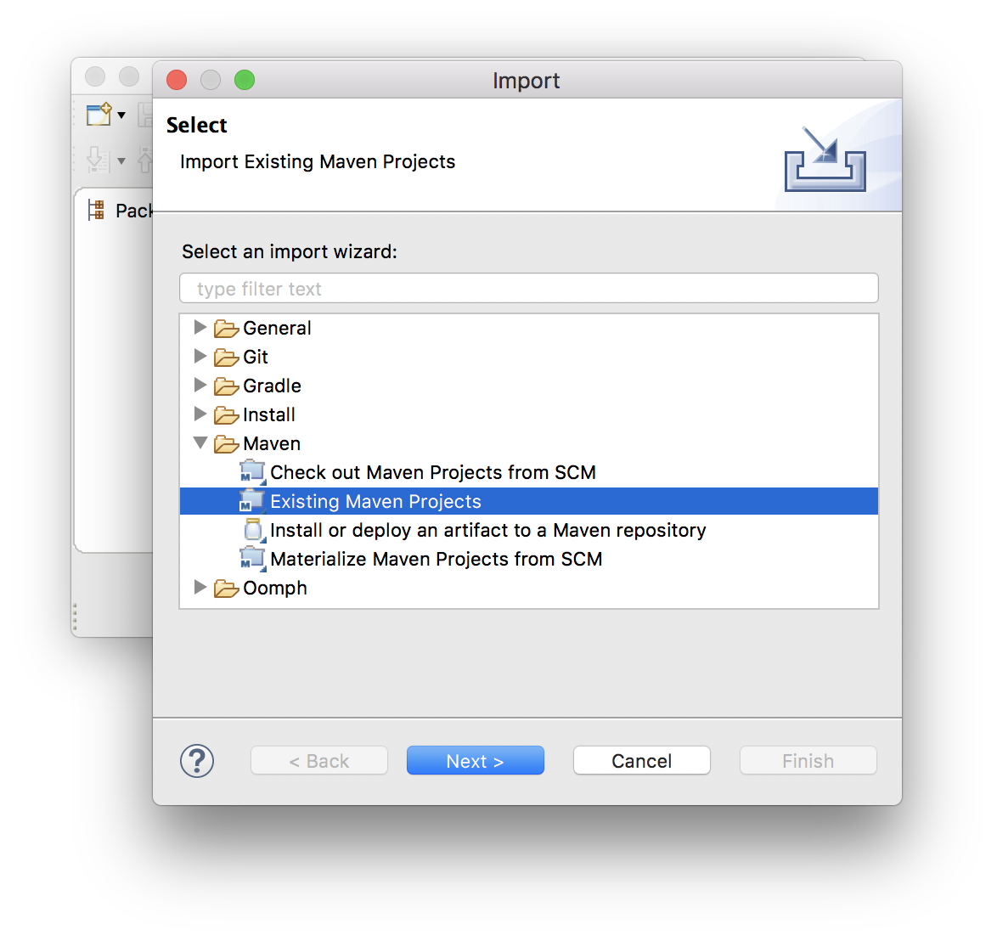Select Materialize Maven Projects from SCM
Image resolution: width=997 pixels, height=941 pixels.
pos(437,559)
